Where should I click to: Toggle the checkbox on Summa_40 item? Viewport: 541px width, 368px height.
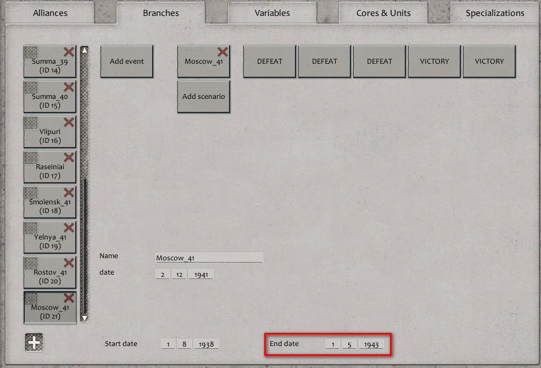tap(31, 87)
